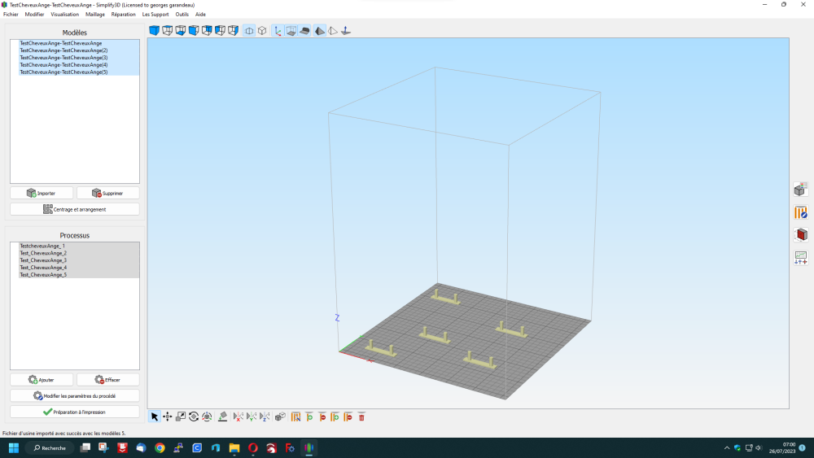Toggle perspective projection cube icon
This screenshot has width=814, height=458.
249,31
